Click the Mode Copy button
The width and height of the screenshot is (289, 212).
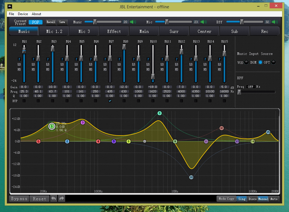227,199
